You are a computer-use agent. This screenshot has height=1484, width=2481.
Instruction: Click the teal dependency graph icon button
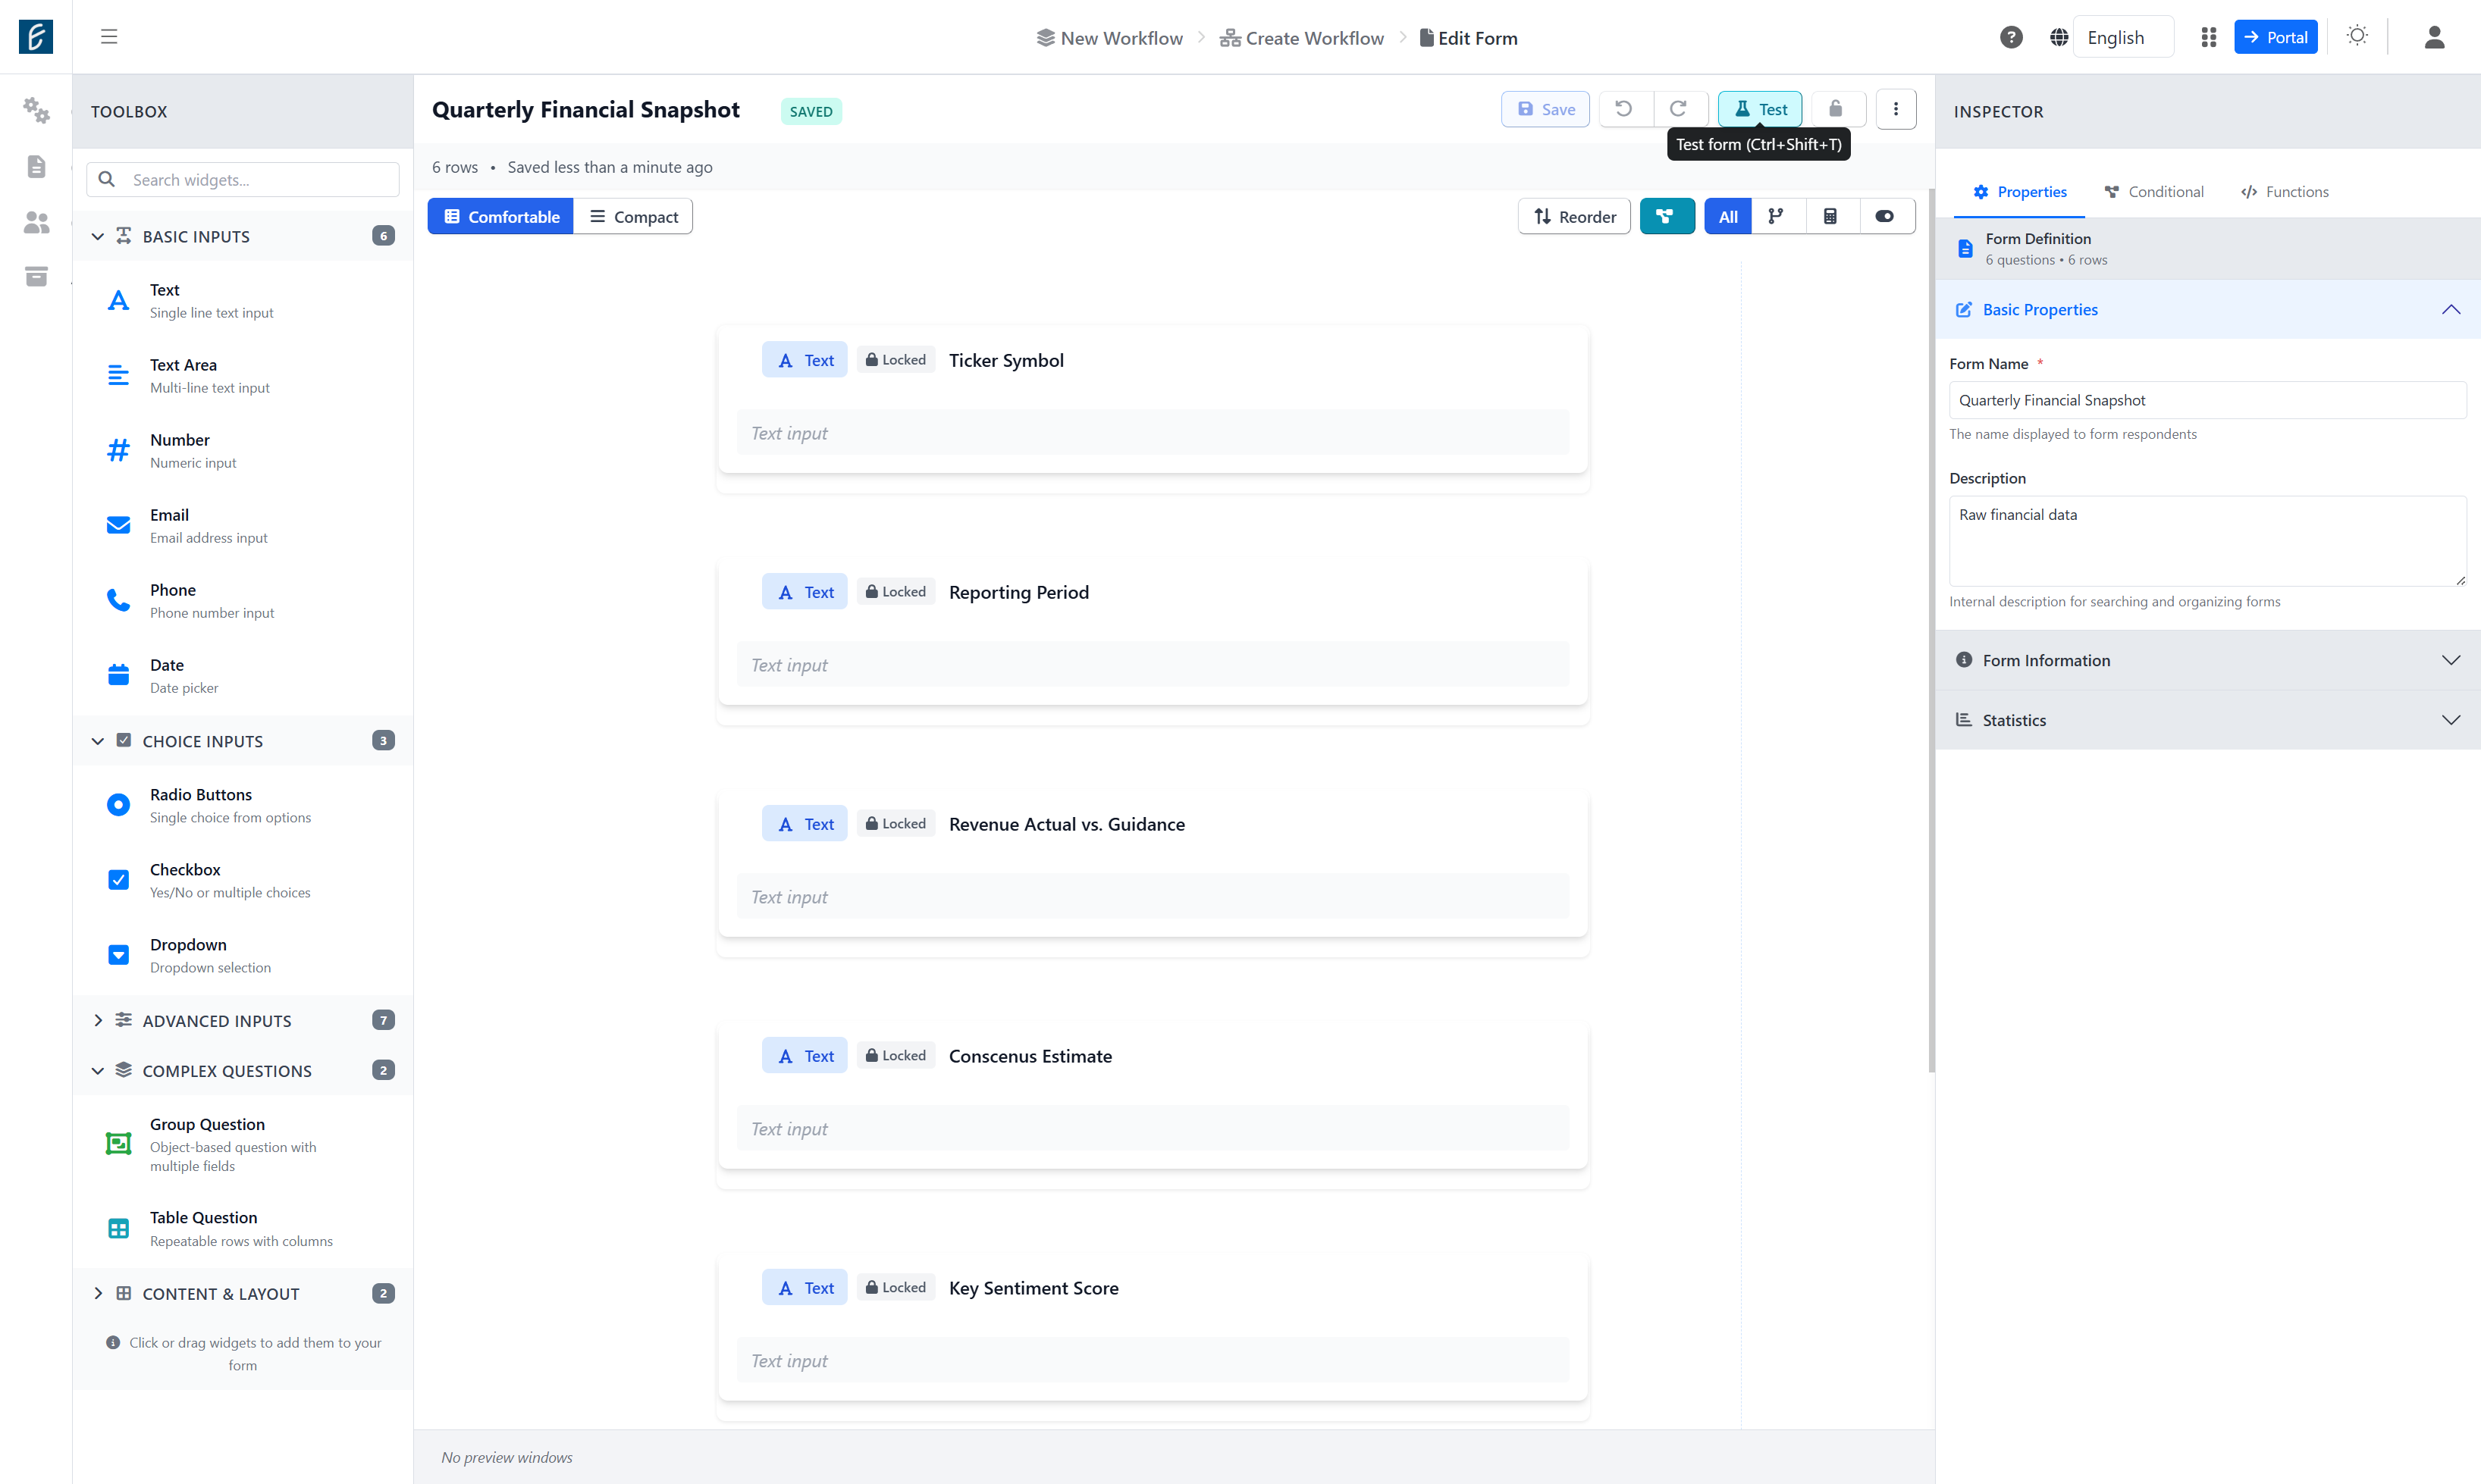pyautogui.click(x=1666, y=216)
